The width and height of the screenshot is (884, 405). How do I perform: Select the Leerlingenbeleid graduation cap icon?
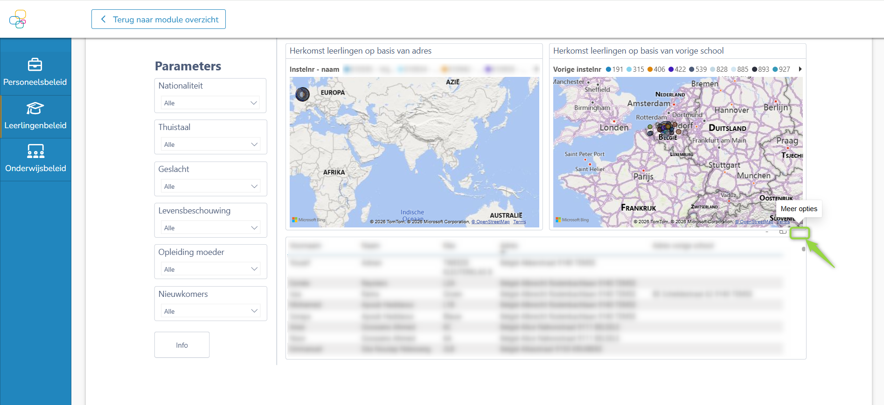click(x=35, y=108)
